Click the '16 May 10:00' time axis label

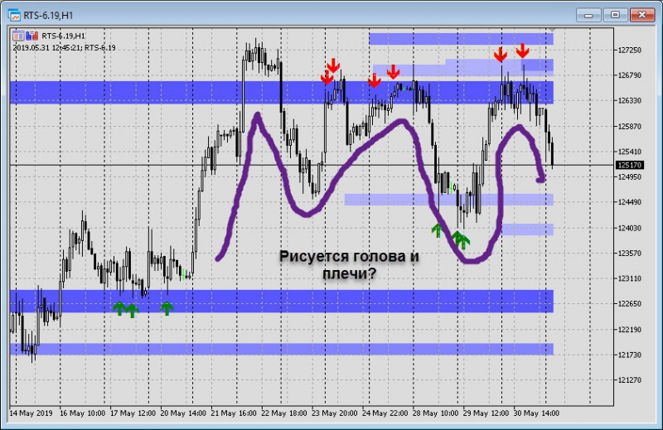click(x=82, y=413)
